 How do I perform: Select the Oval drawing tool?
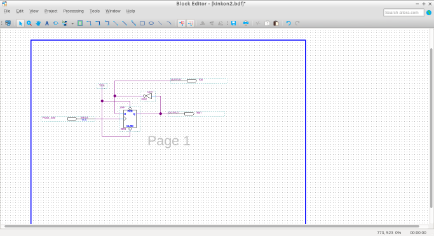151,23
